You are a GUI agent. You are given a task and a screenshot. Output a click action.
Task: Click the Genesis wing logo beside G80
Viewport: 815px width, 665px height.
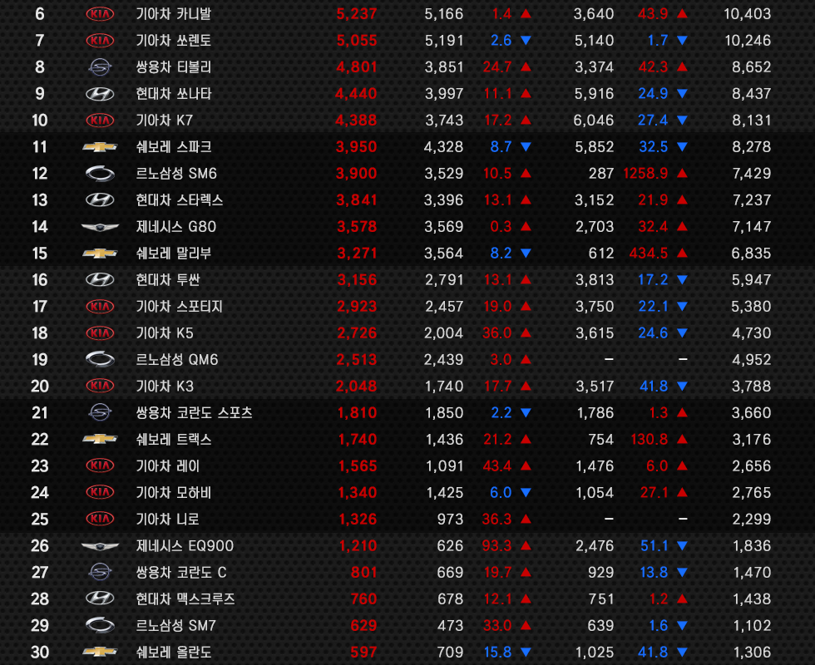tap(100, 227)
